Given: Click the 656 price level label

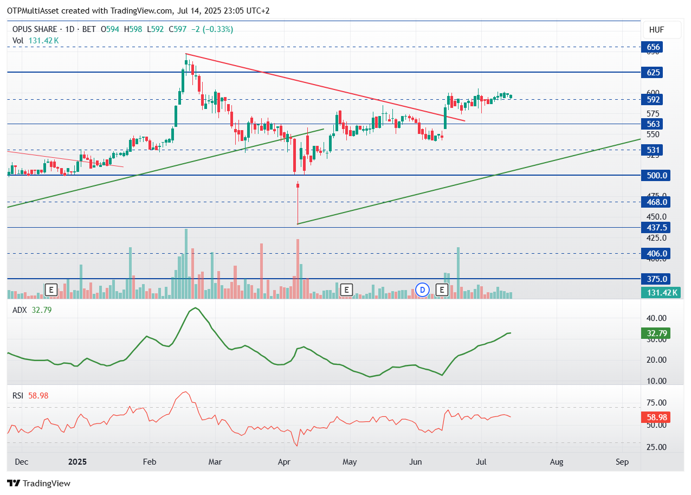Looking at the screenshot, I should point(654,47).
